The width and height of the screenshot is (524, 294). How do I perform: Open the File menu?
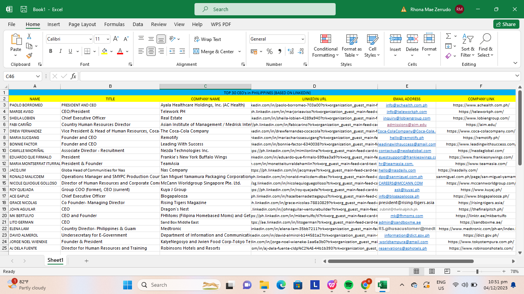pos(12,24)
